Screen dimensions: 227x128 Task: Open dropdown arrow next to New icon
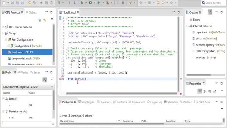pos(8,3)
